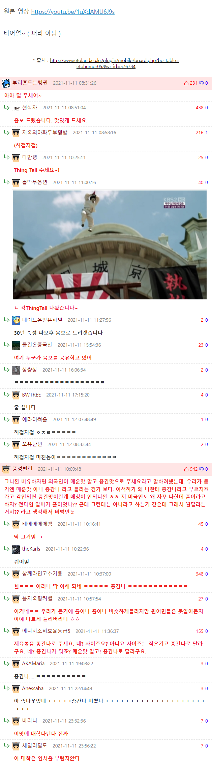Click the 438 upvote count on 현학자's reply
Viewport: 212px width, 763px height.
(x=200, y=108)
